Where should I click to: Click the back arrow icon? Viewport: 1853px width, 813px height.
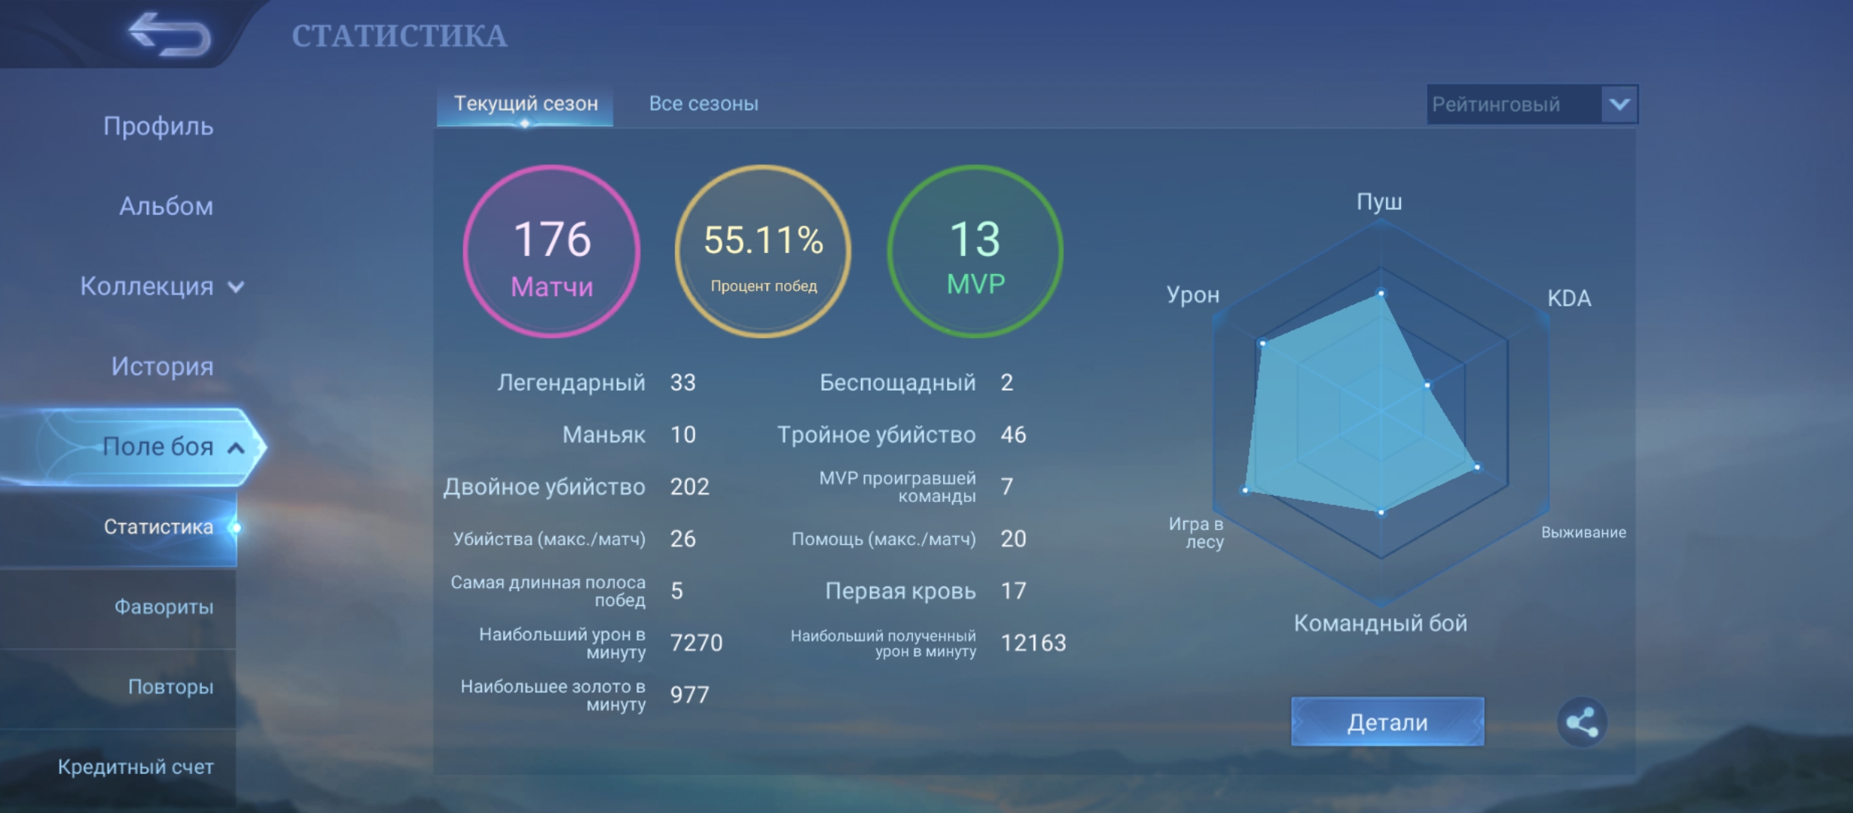click(169, 35)
